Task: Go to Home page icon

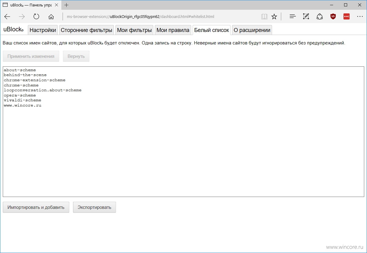Action: pos(51,17)
